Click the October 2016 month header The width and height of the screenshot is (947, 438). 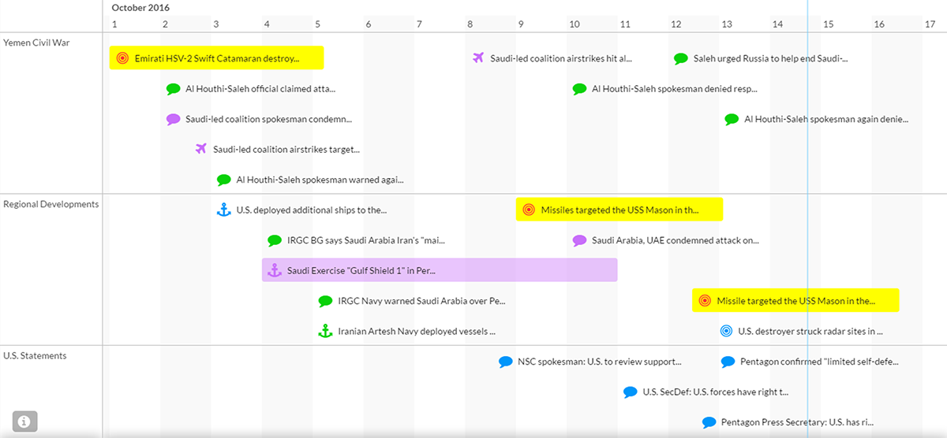(x=140, y=8)
